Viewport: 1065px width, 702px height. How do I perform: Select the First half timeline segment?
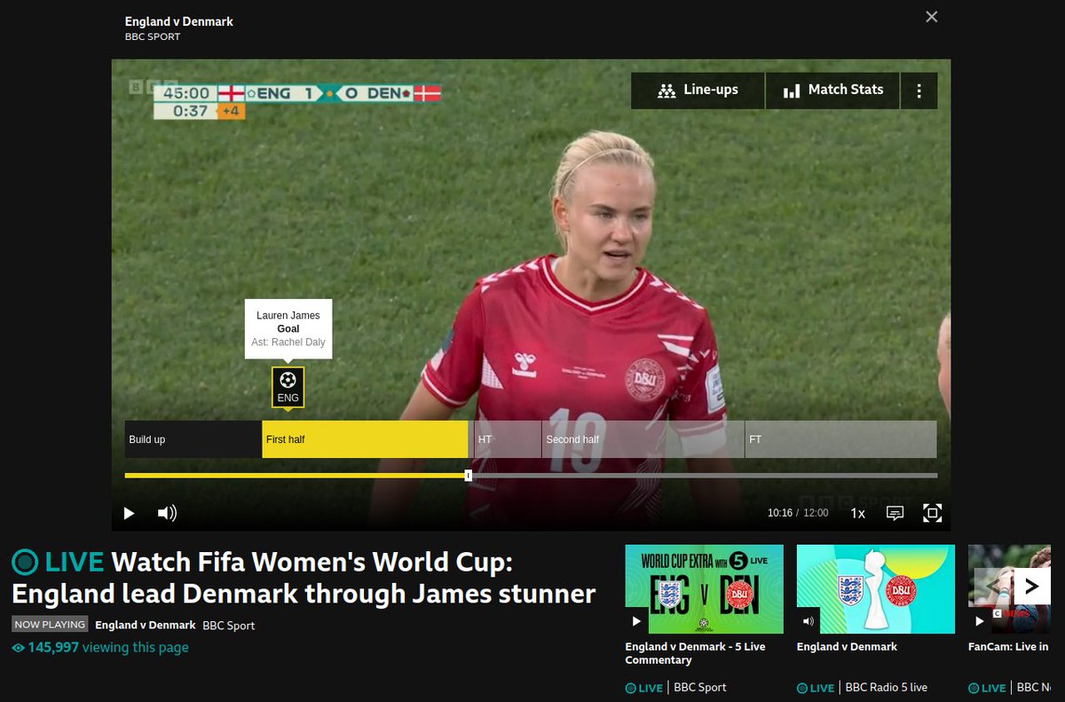(x=365, y=439)
